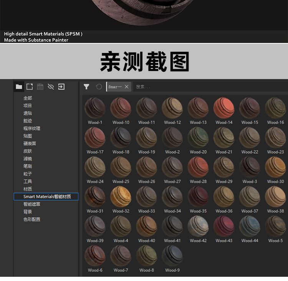Select 全部 category in the shelf list
This screenshot has height=281, width=288.
28,98
